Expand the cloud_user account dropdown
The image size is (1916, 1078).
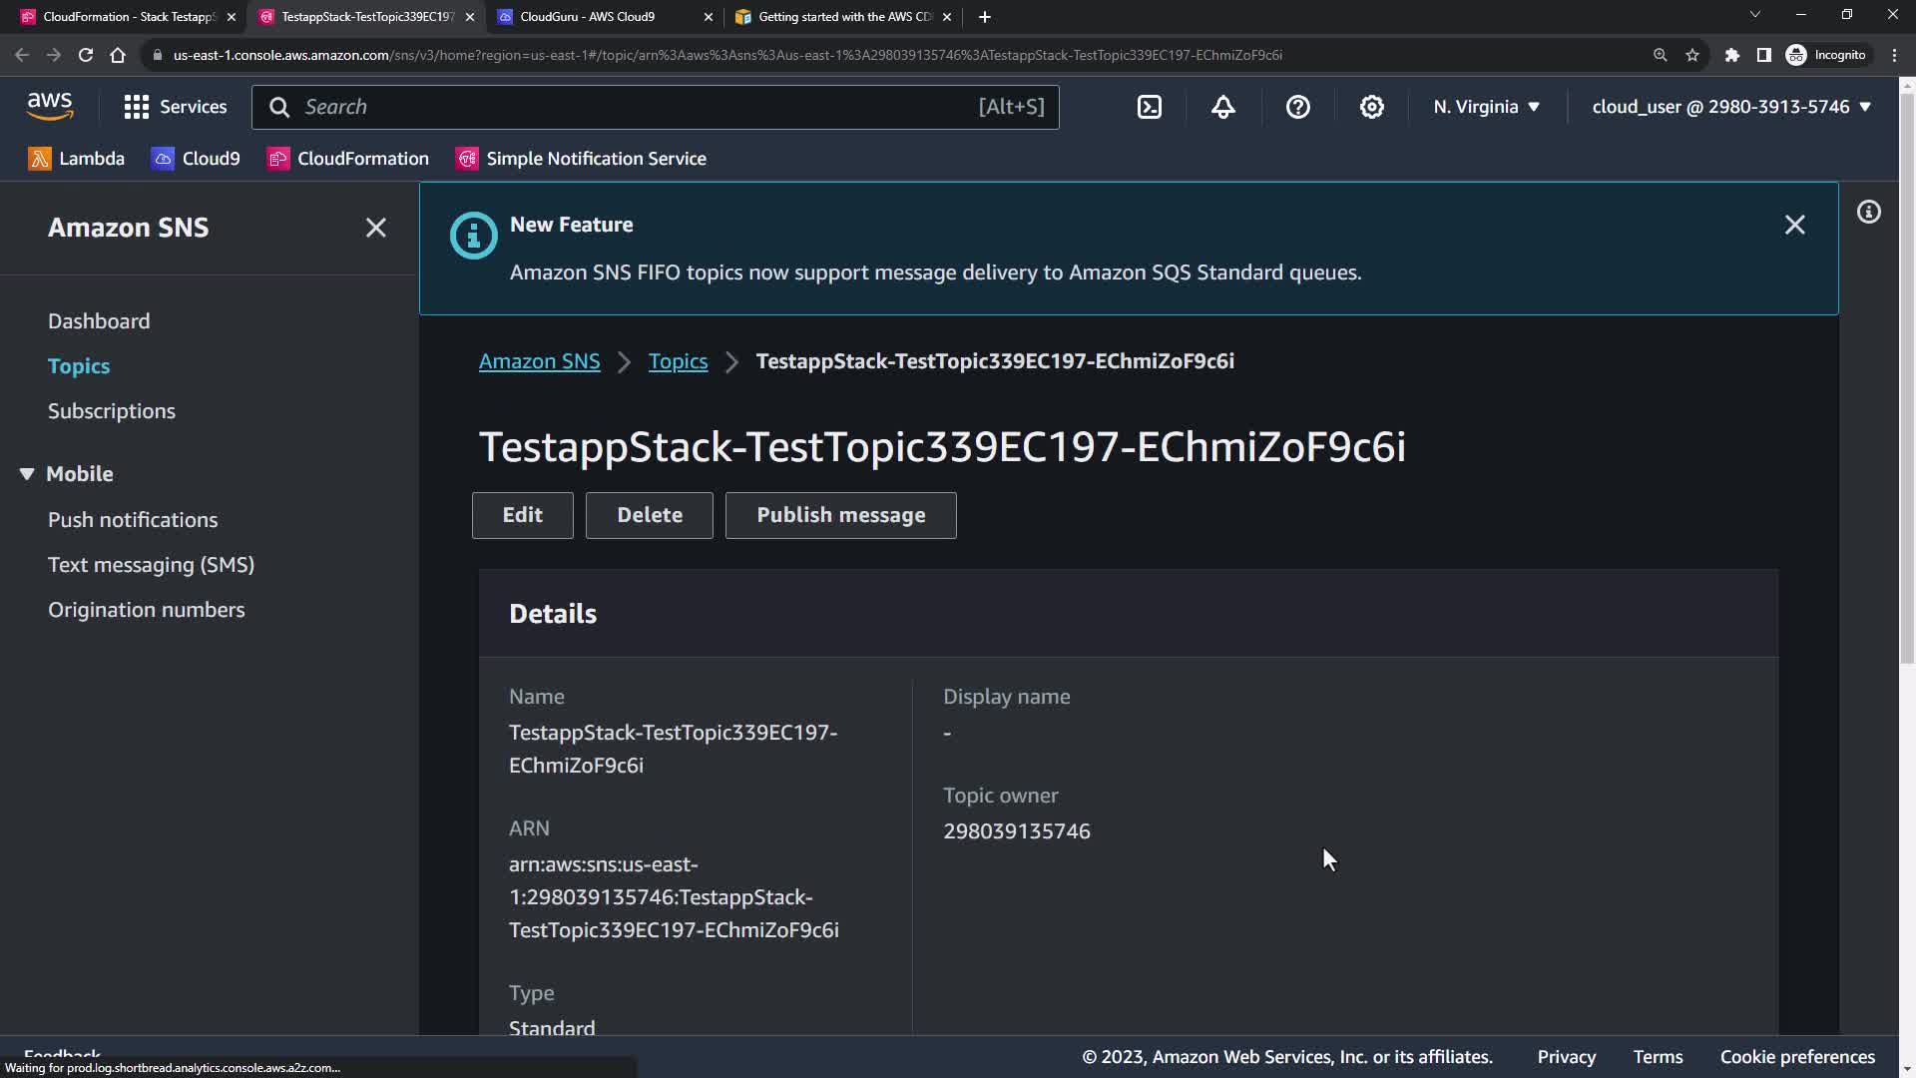pos(1730,107)
